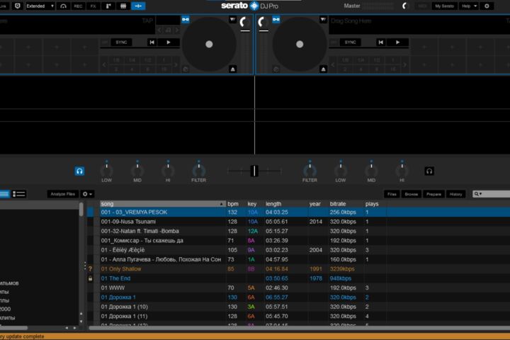Open the Files panel tab
The width and height of the screenshot is (510, 340).
(392, 194)
